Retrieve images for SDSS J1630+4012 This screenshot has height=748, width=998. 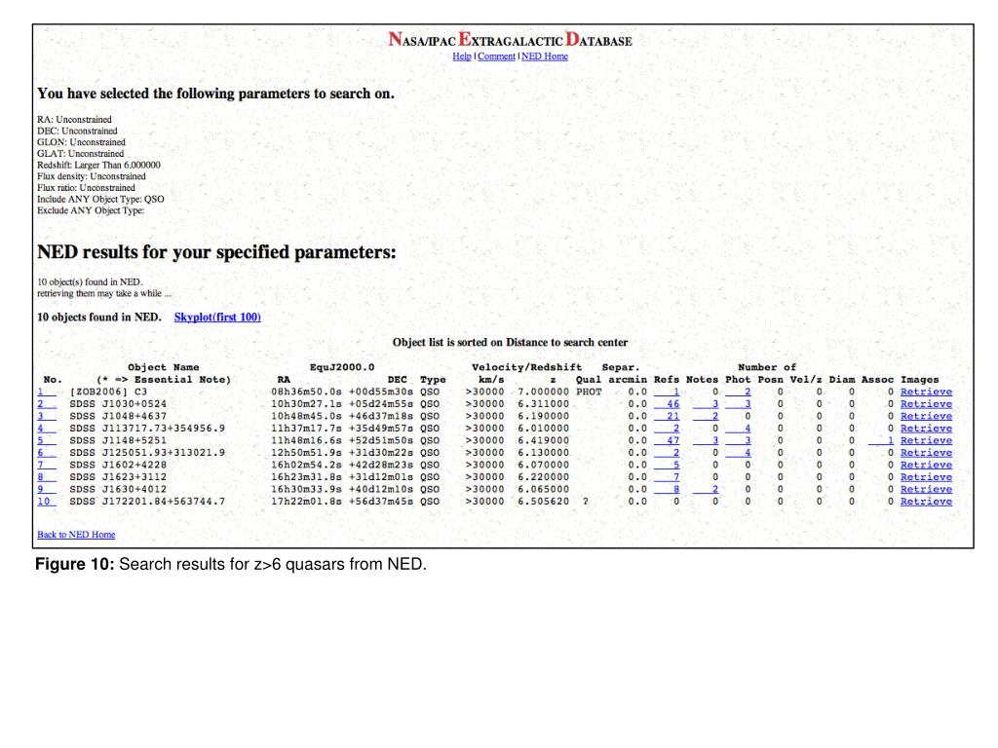coord(926,489)
